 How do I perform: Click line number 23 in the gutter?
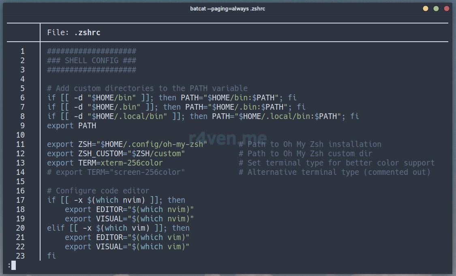[21, 256]
